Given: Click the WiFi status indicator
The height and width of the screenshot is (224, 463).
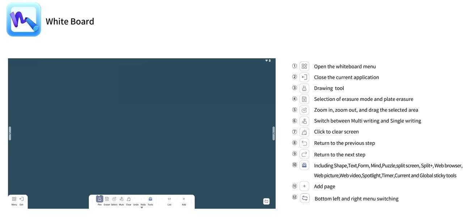Looking at the screenshot, I should pos(266,60).
